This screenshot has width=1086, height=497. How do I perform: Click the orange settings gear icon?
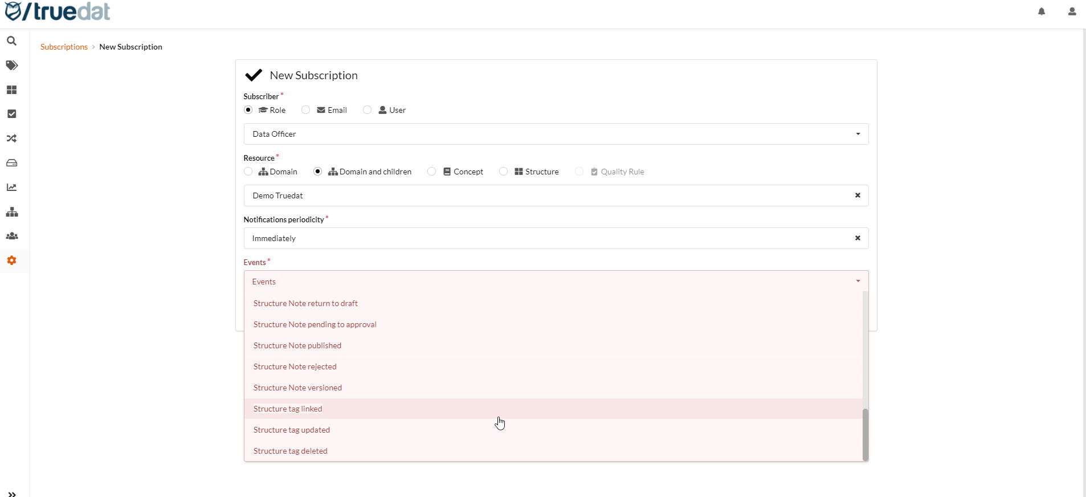(11, 260)
